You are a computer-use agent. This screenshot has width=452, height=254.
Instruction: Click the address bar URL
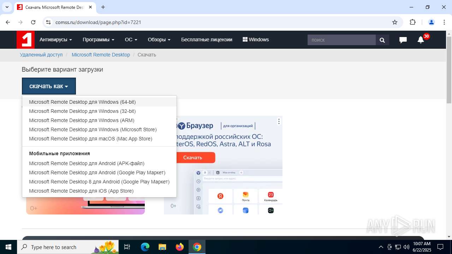[98, 22]
